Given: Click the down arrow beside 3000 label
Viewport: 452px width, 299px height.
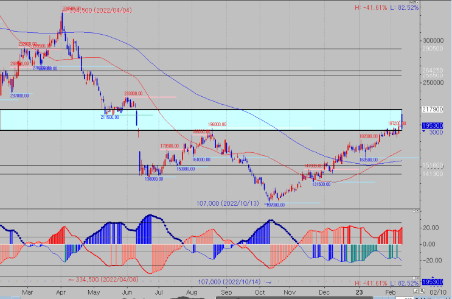Looking at the screenshot, I should [424, 132].
